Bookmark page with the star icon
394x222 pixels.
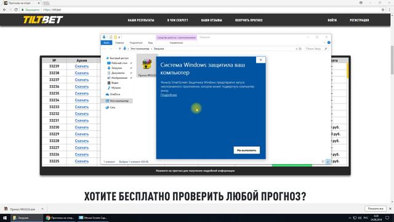pos(383,10)
